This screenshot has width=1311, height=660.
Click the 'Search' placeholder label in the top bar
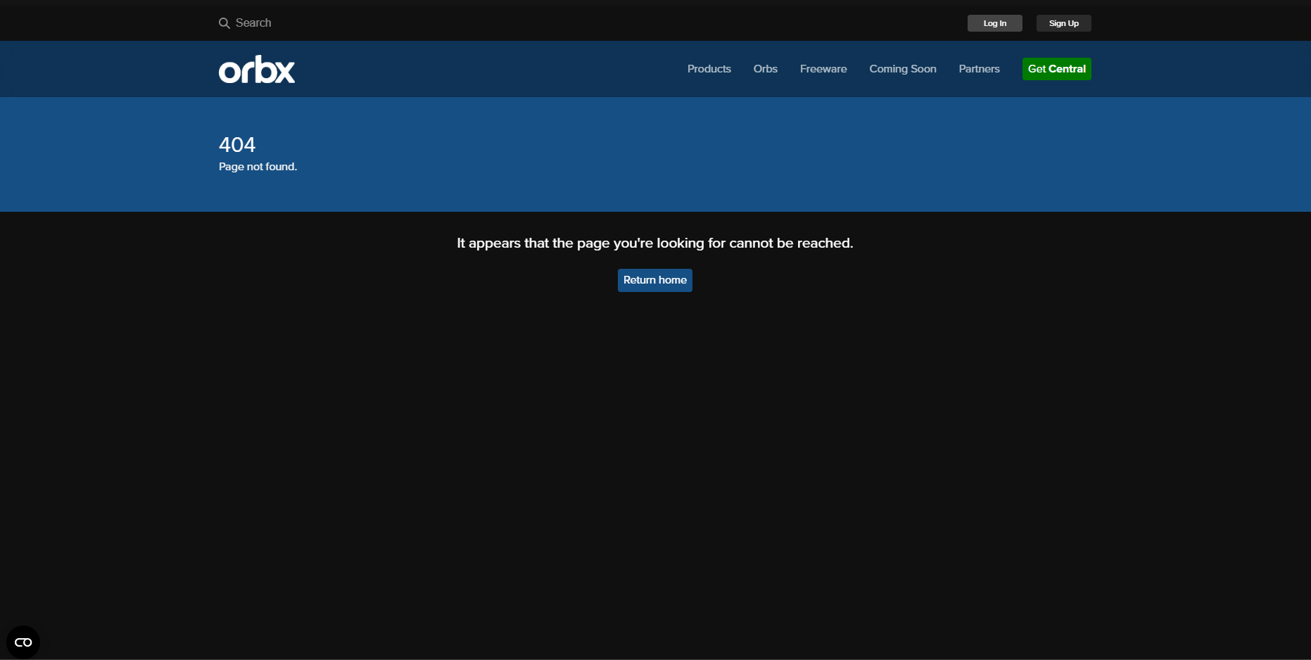[253, 23]
